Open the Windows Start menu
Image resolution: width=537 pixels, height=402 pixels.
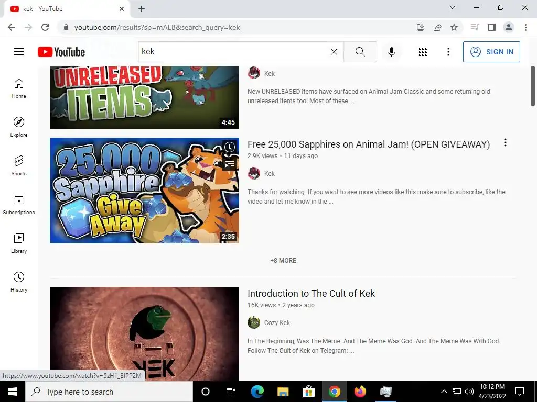coord(13,392)
